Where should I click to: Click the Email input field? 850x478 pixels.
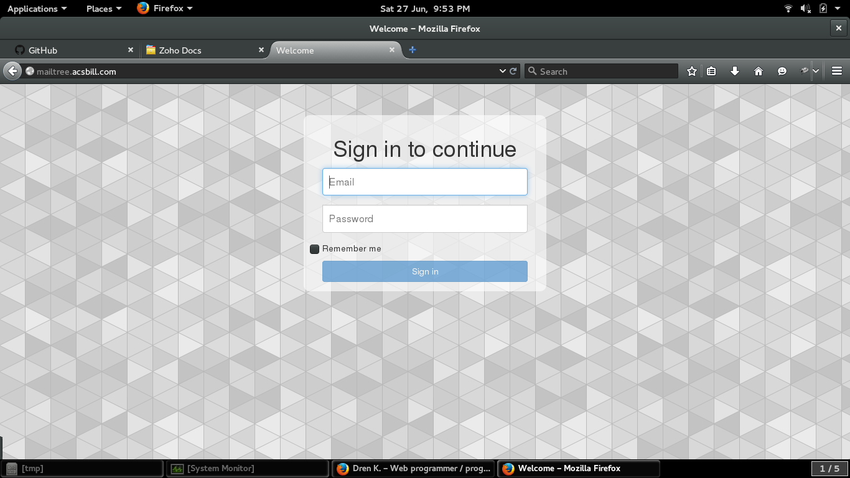[x=424, y=182]
